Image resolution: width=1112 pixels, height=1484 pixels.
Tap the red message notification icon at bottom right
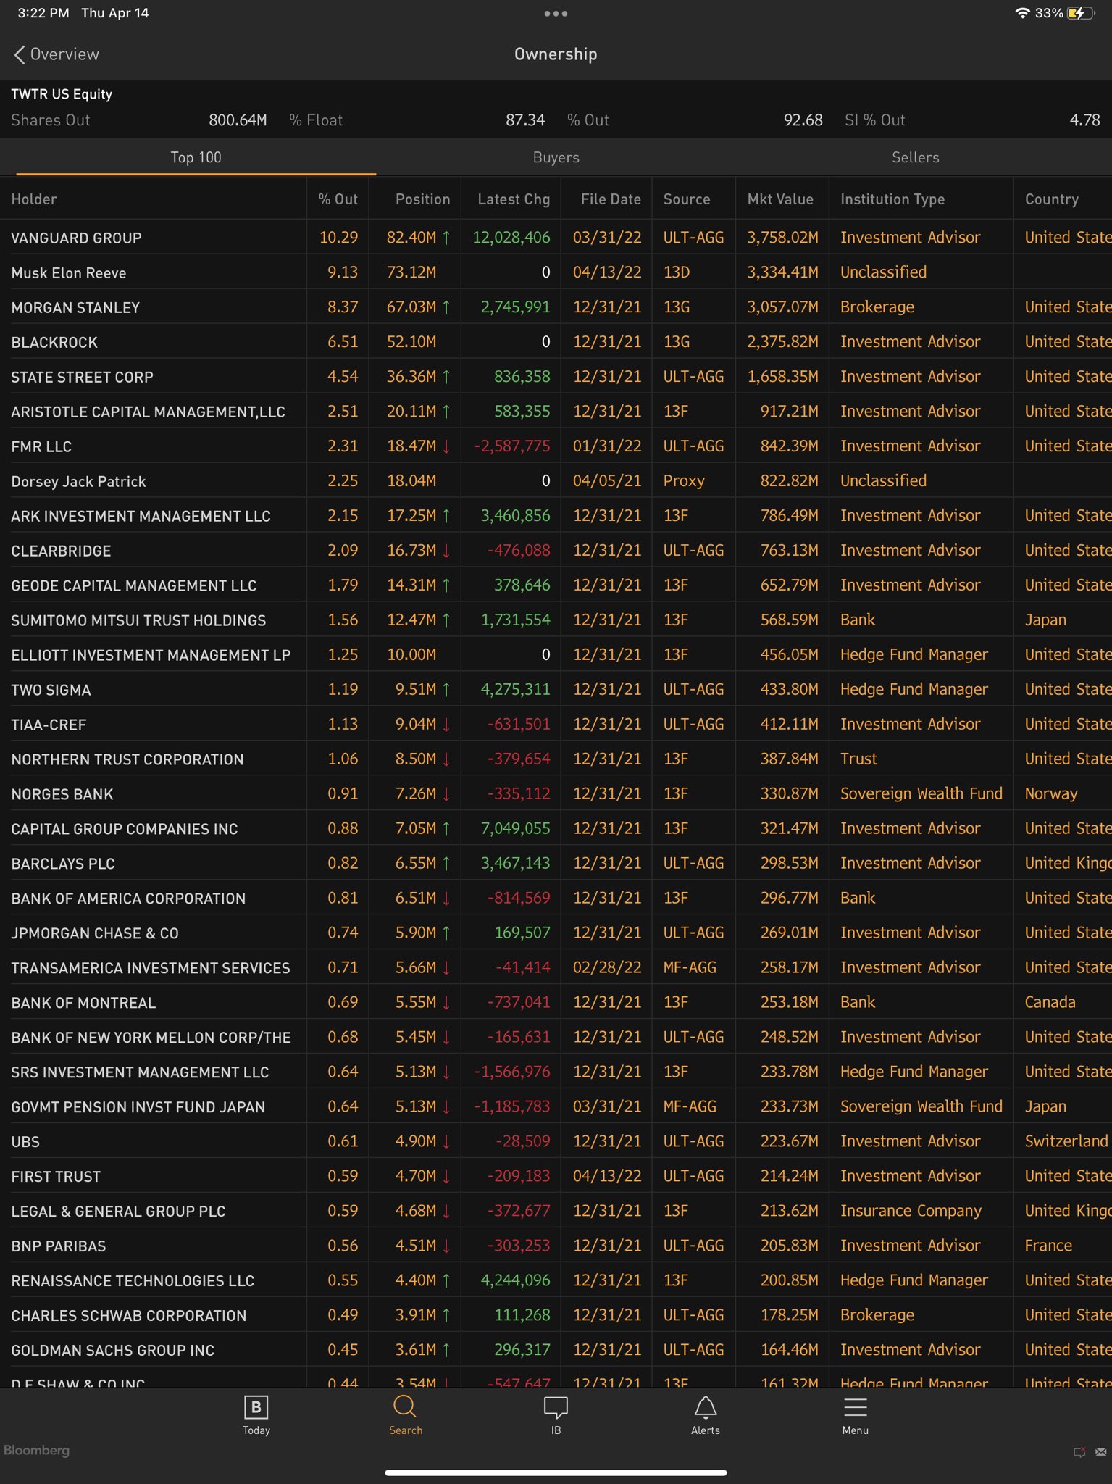click(1079, 1452)
